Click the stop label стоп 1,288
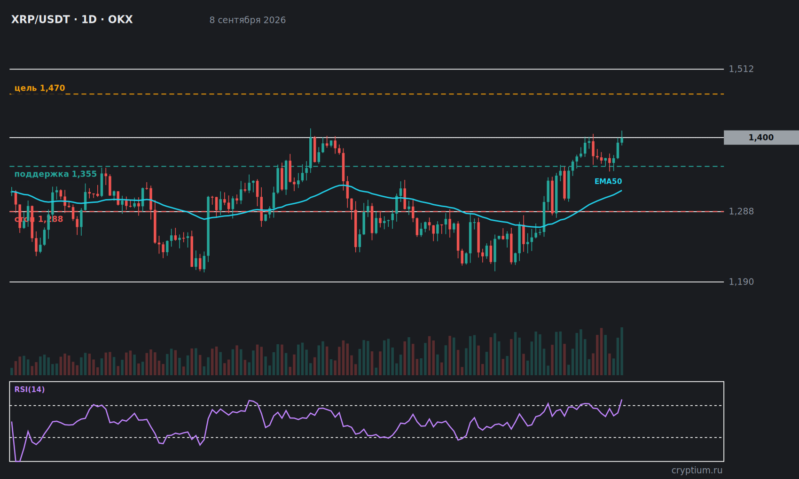Screen dimensions: 799x479 coord(39,219)
